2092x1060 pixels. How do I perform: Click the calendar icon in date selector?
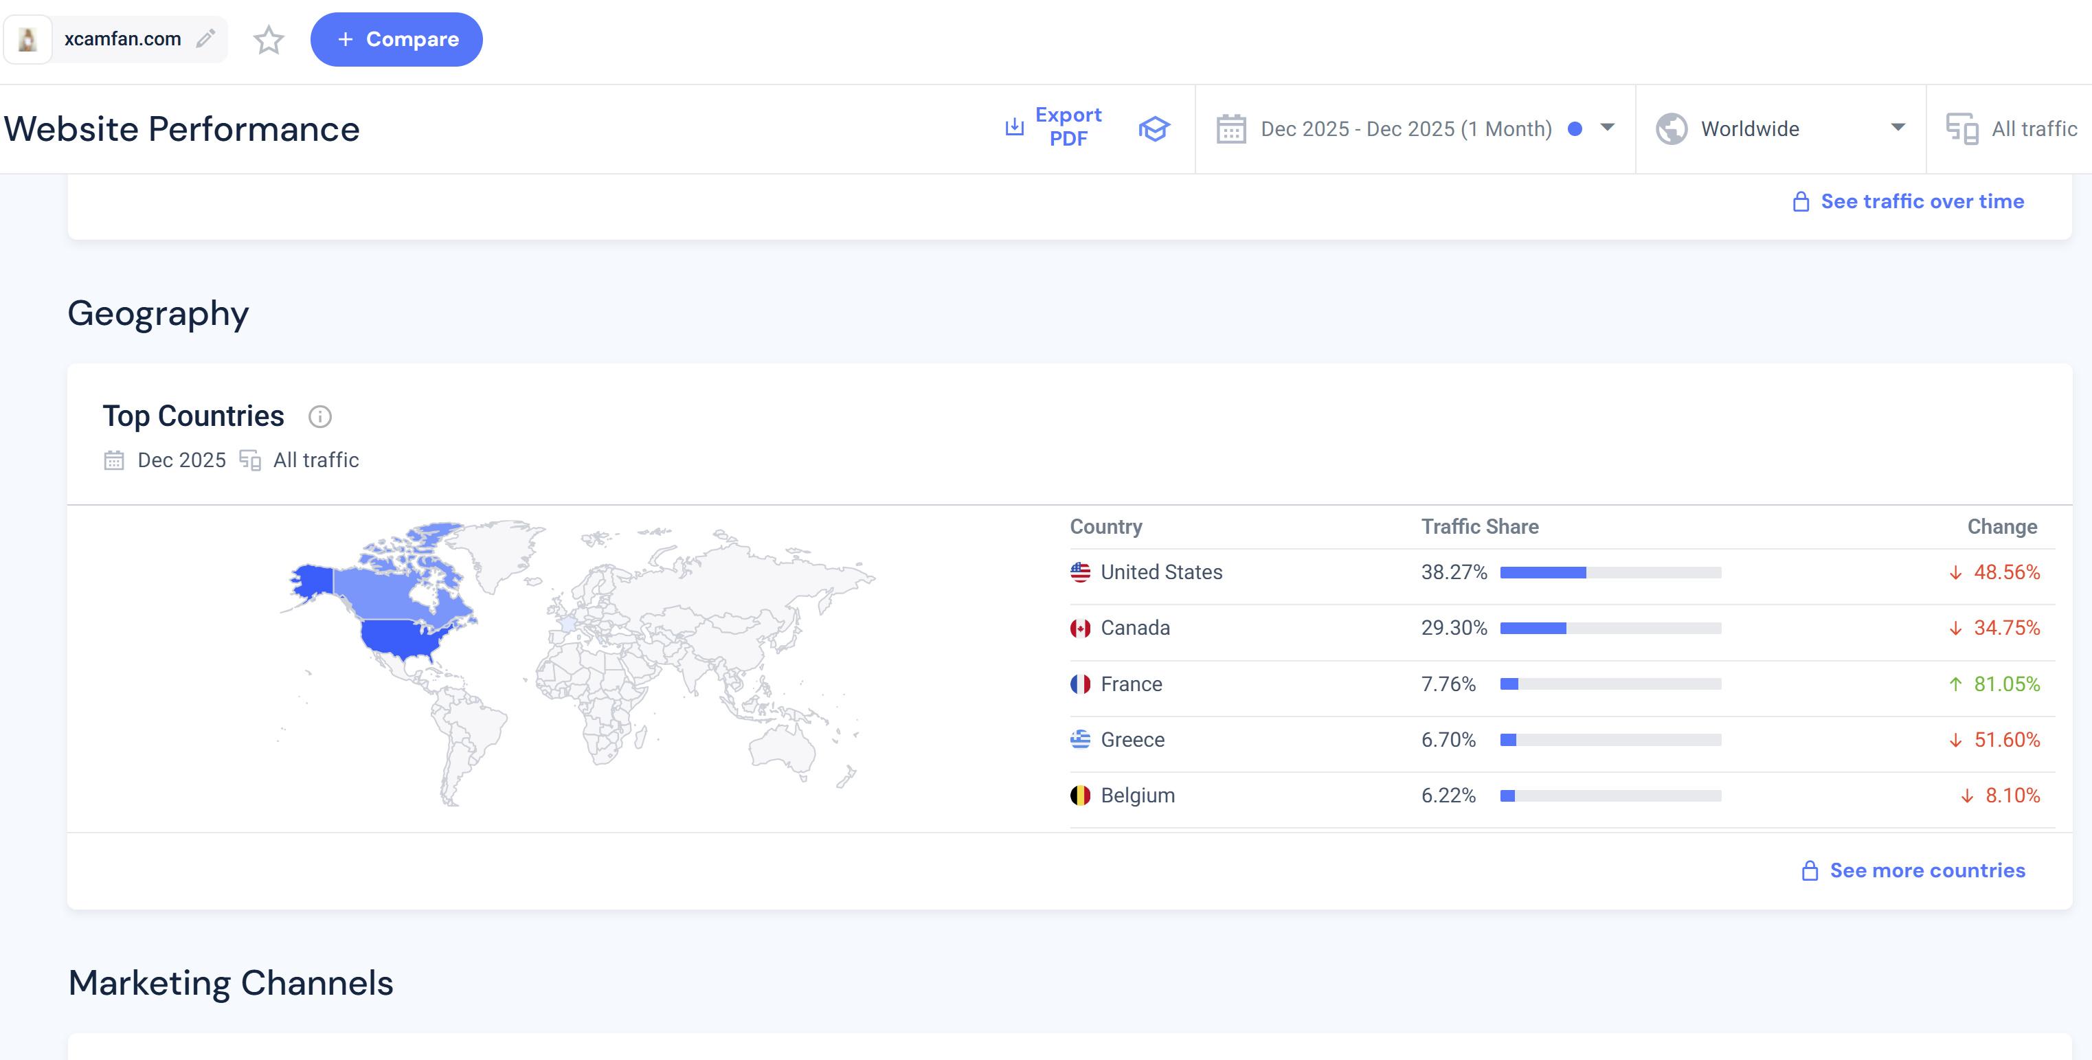point(1231,129)
